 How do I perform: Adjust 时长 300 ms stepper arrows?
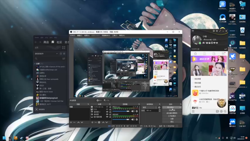[159, 111]
